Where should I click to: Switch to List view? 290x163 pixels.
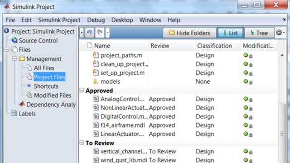pos(230,33)
